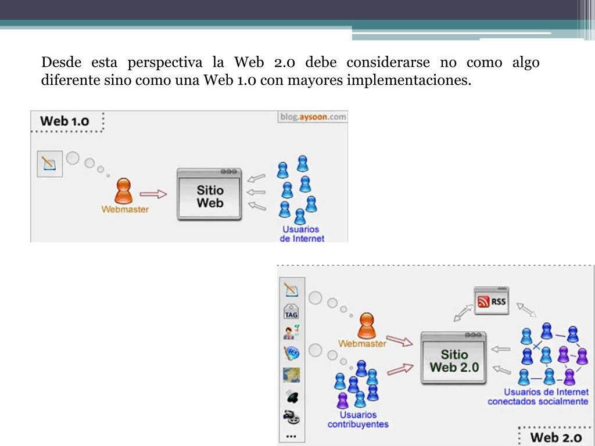This screenshot has width=595, height=446.
Task: Click the notepad icon in Web 1.0 diagram
Action: pos(50,164)
